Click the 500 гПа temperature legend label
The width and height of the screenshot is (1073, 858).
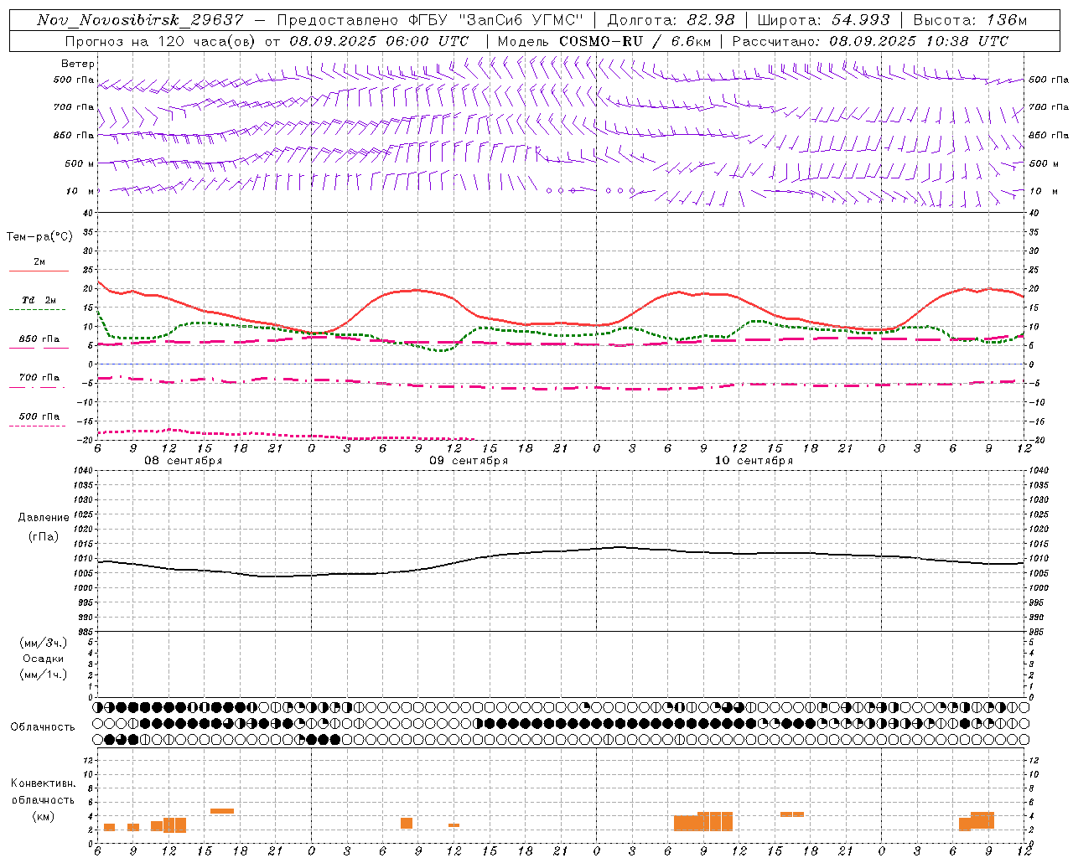point(39,416)
